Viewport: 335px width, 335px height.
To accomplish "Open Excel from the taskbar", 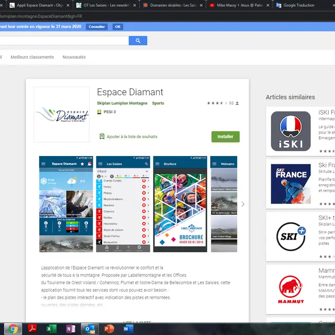I will pos(51,329).
